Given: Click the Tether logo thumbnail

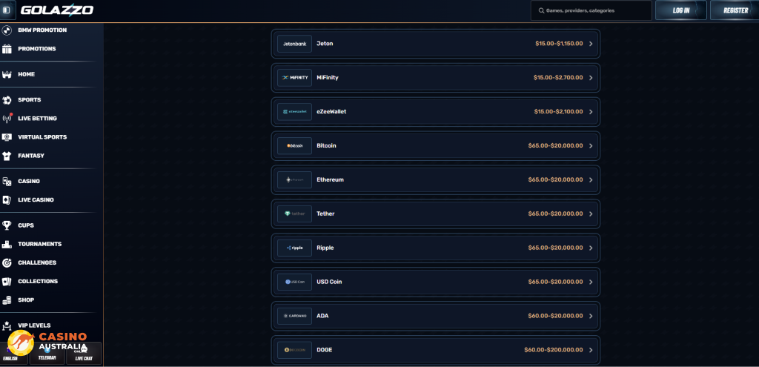Looking at the screenshot, I should [294, 214].
